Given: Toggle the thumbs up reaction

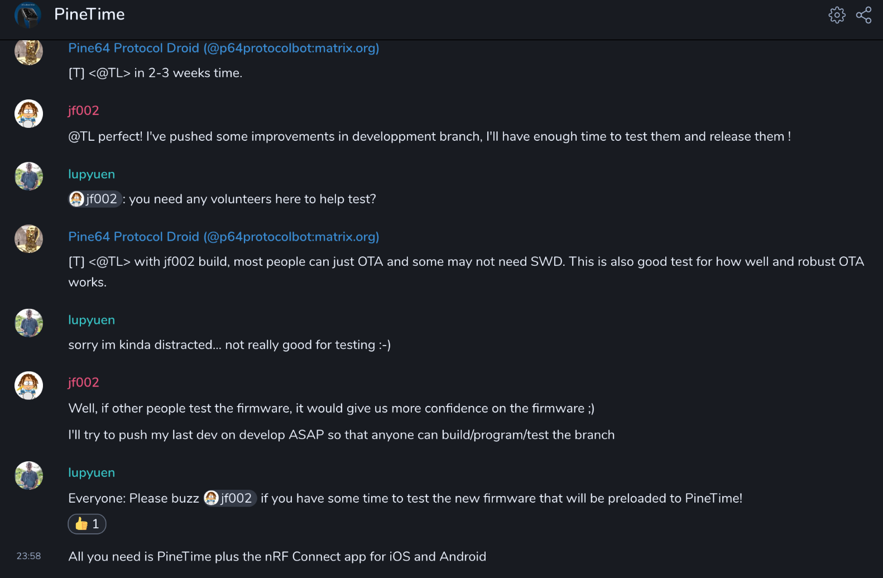Looking at the screenshot, I should pyautogui.click(x=87, y=524).
